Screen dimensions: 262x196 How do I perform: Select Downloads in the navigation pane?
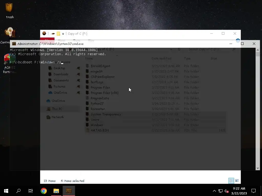point(61,74)
